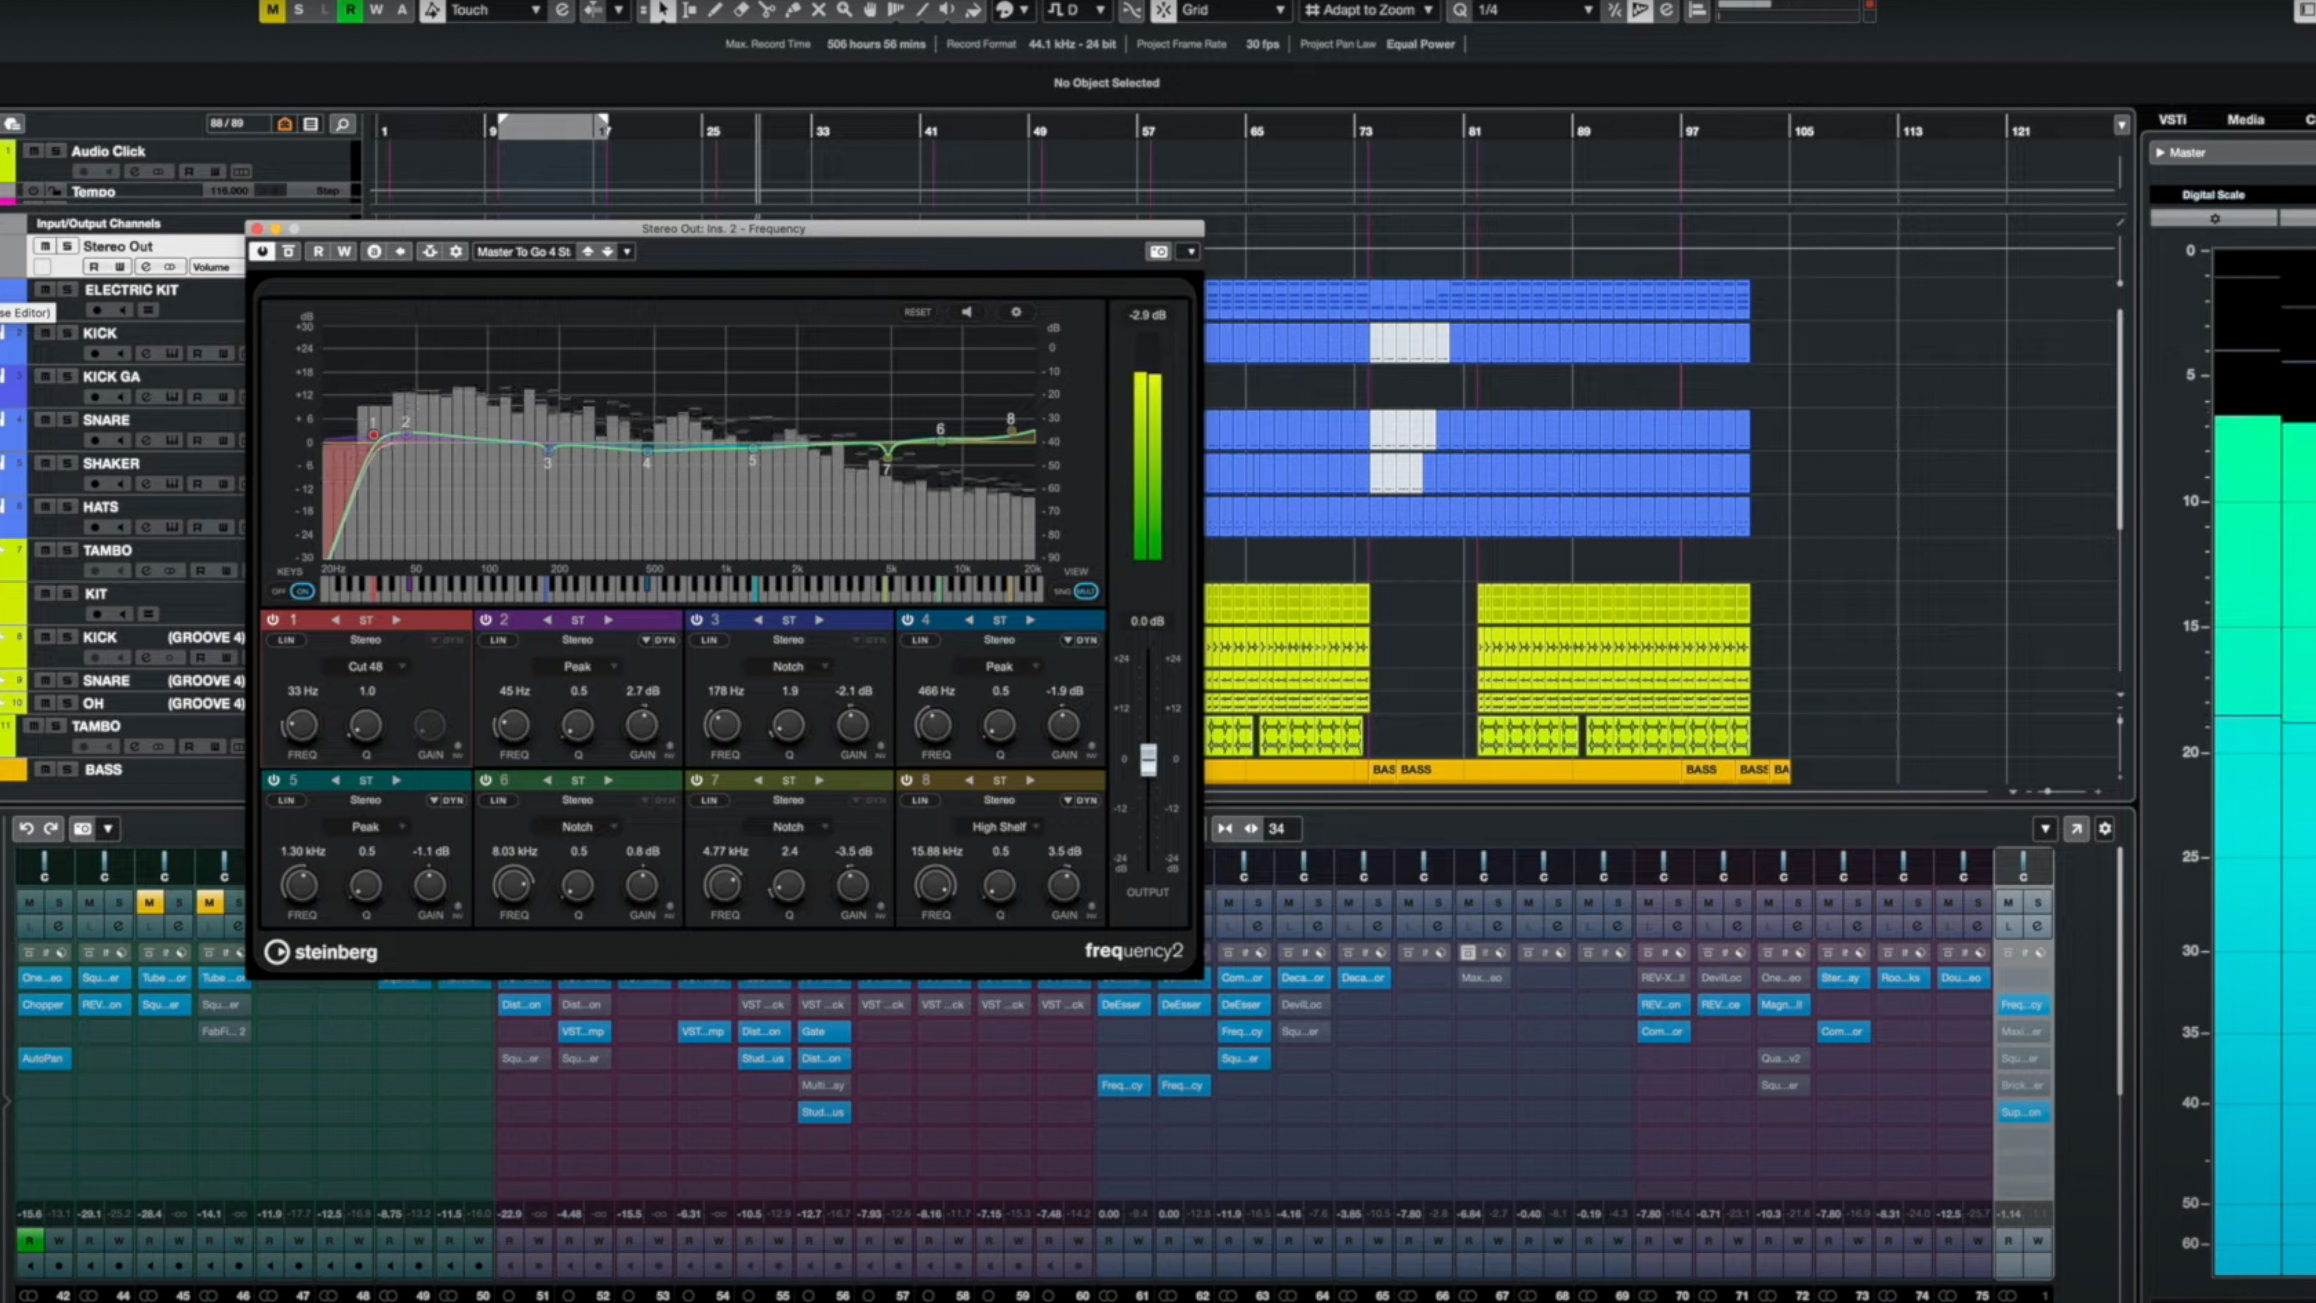Select the Erase tool
The width and height of the screenshot is (2316, 1303).
click(x=740, y=11)
